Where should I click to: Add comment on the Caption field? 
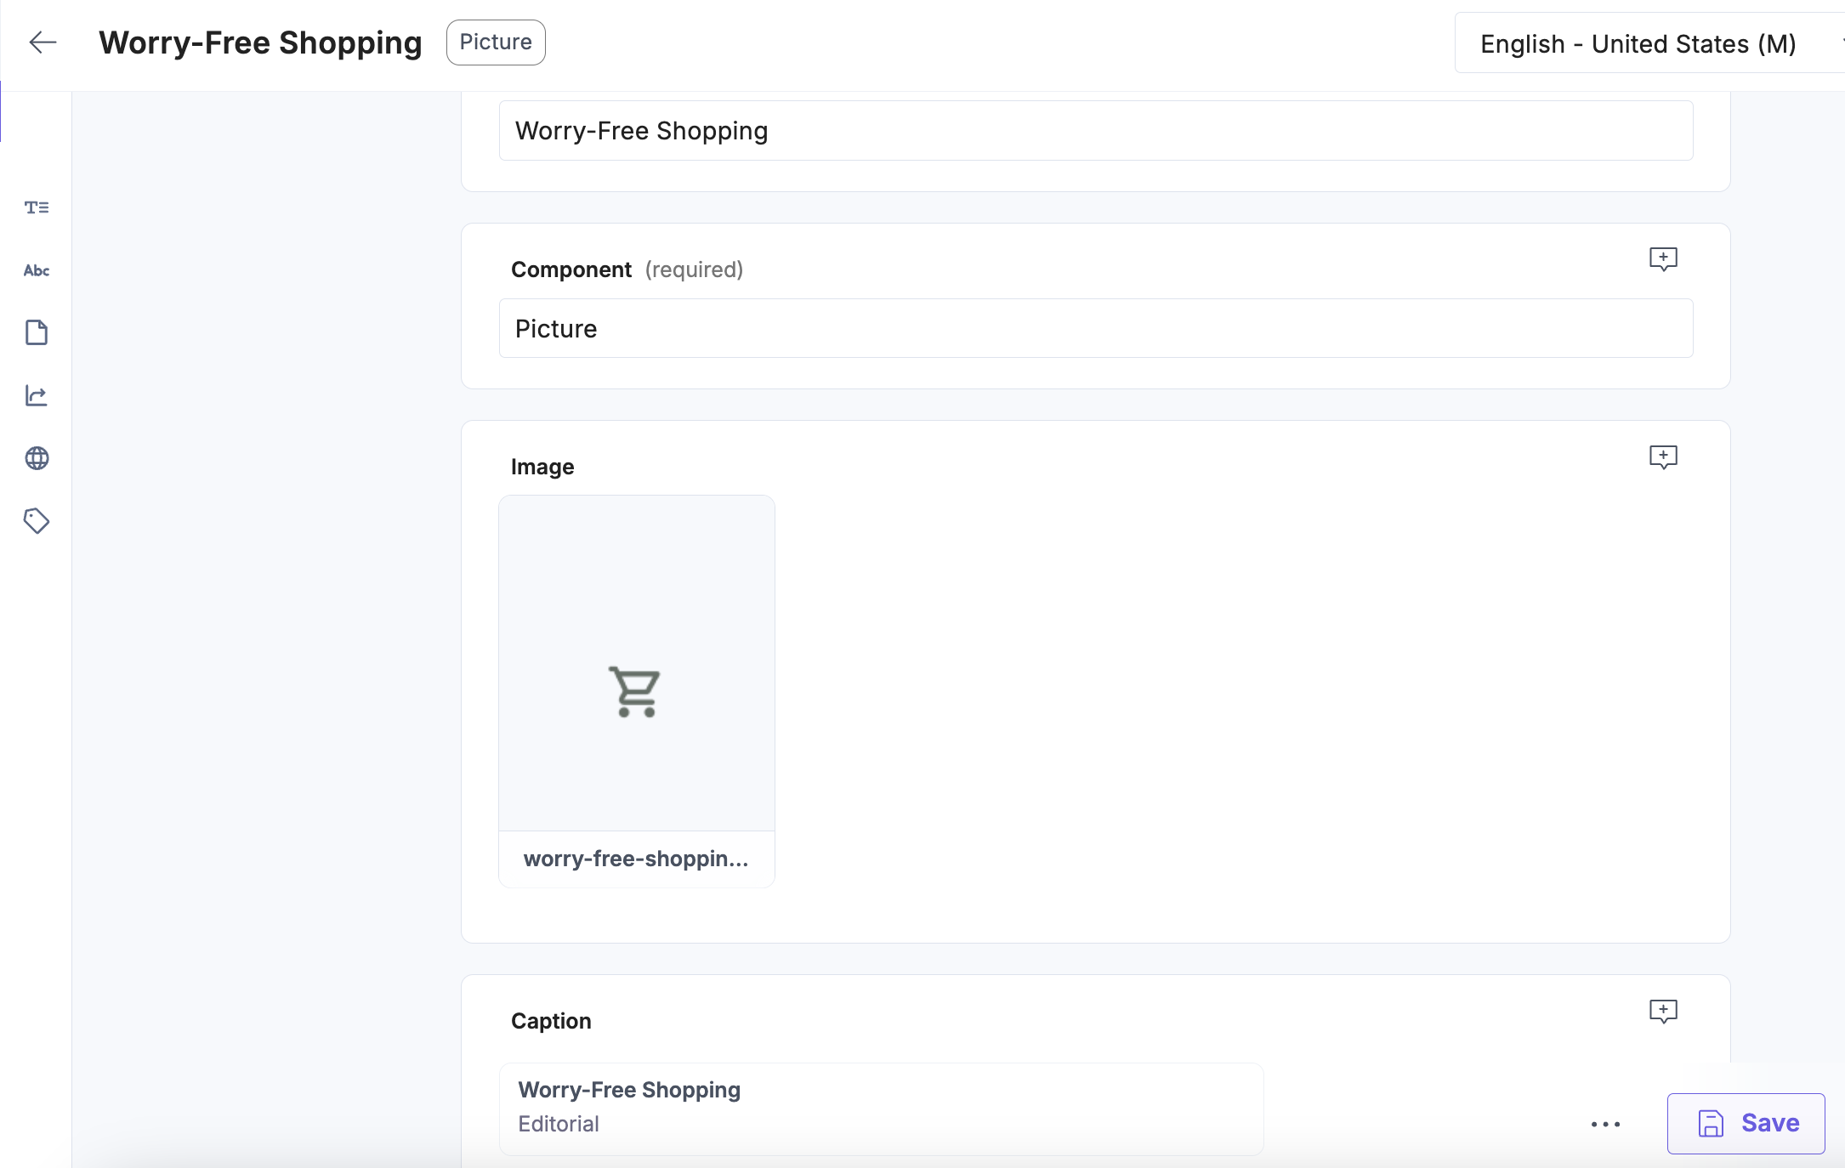coord(1663,1011)
